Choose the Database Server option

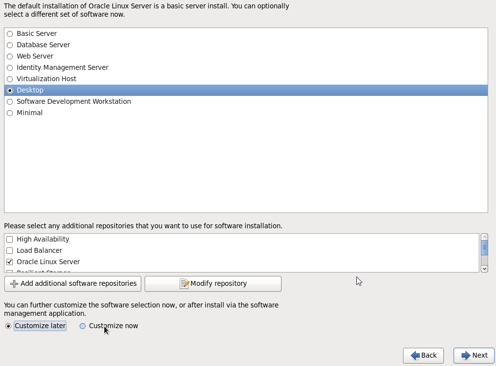tap(10, 45)
